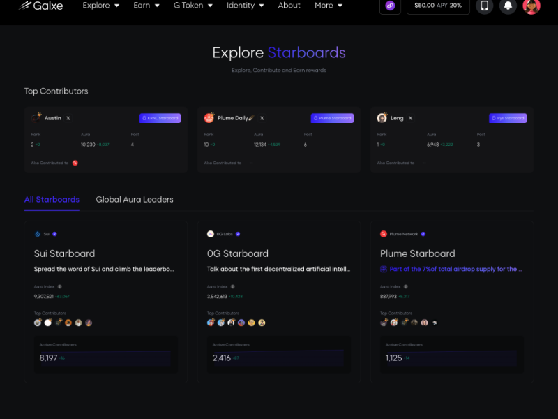Click Leng's Aura value 6,948

click(x=432, y=145)
